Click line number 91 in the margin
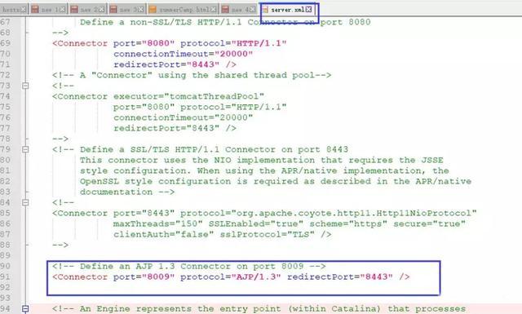The image size is (522, 314). tap(6, 276)
